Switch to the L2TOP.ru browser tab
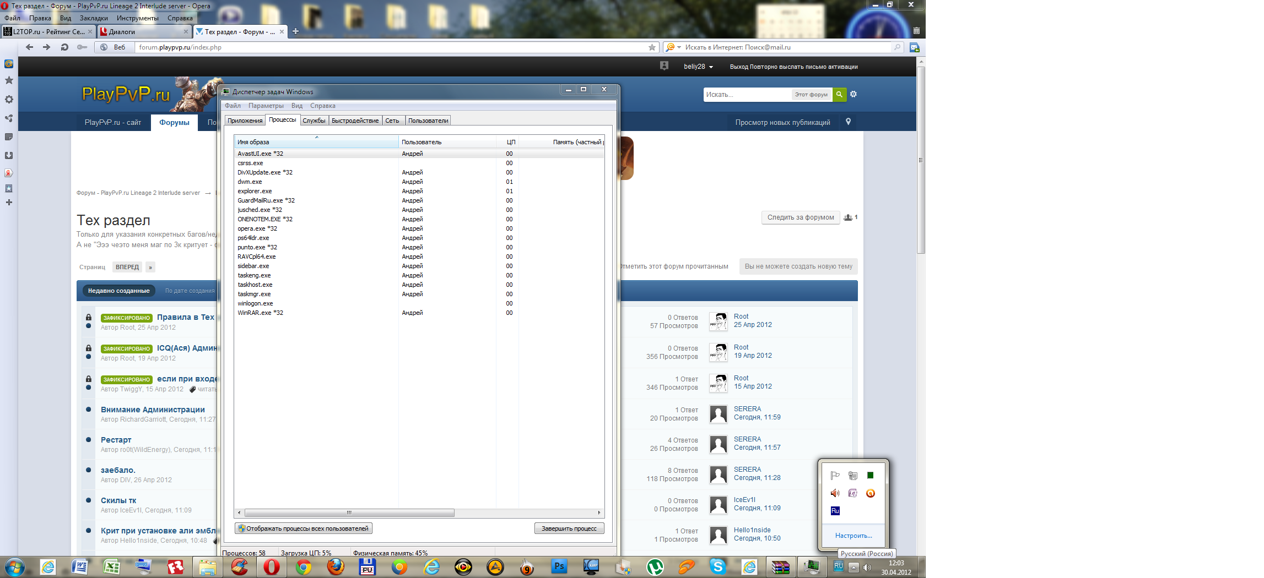The image size is (1264, 578). [48, 31]
